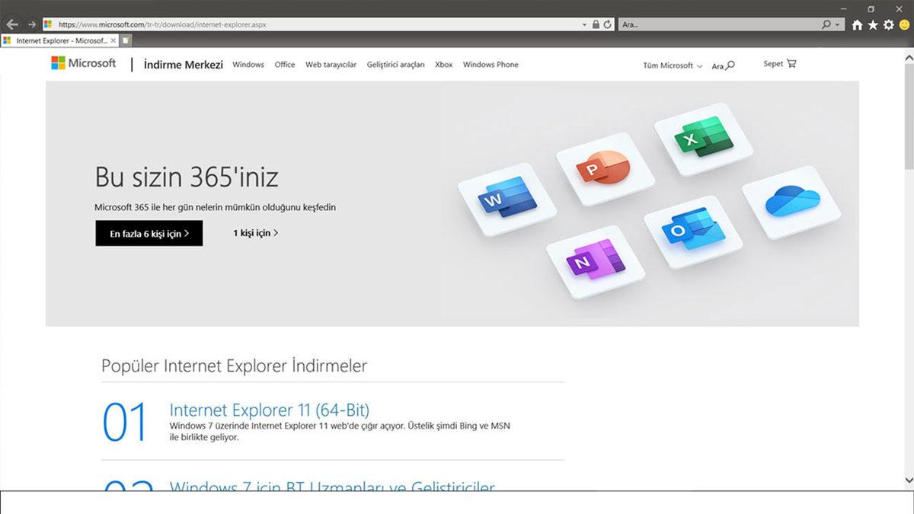Open the Internet Explorer 11 (64-Bit) link

[270, 410]
